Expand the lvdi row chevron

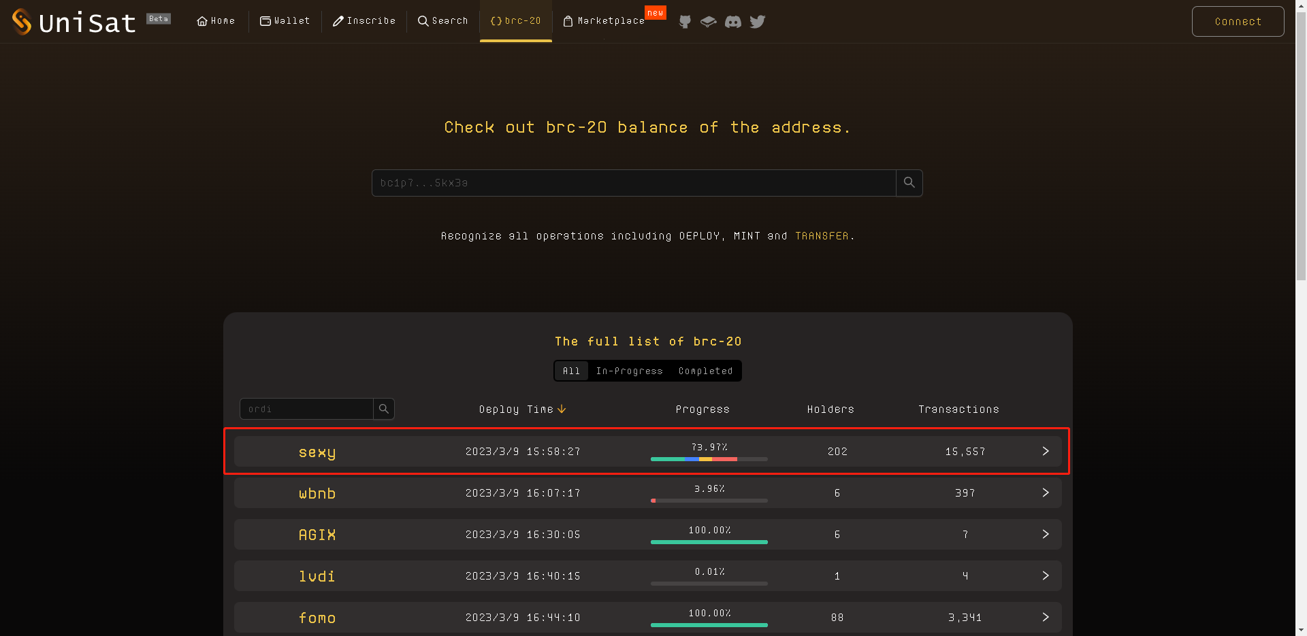[x=1046, y=575]
